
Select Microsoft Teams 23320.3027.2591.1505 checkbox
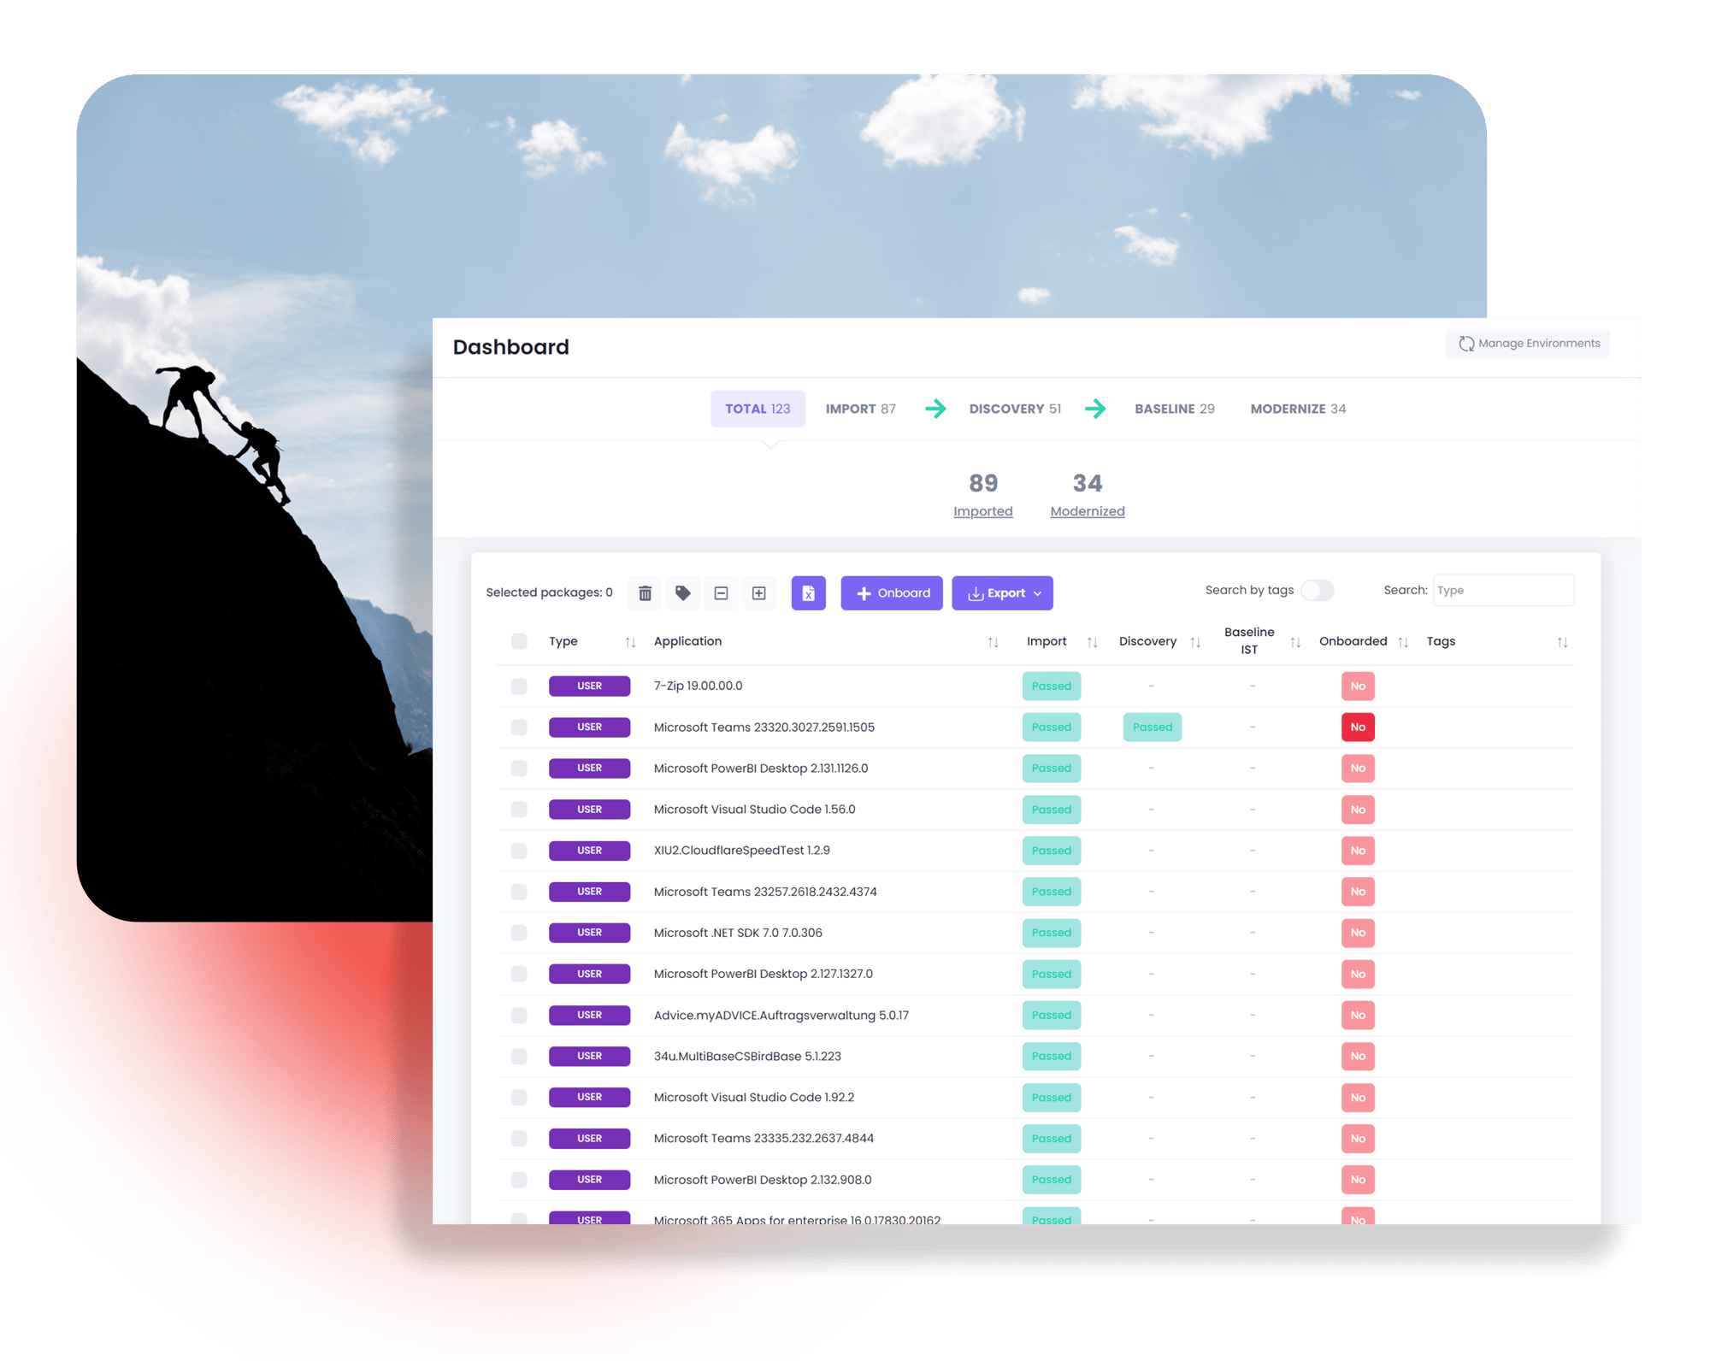[519, 727]
